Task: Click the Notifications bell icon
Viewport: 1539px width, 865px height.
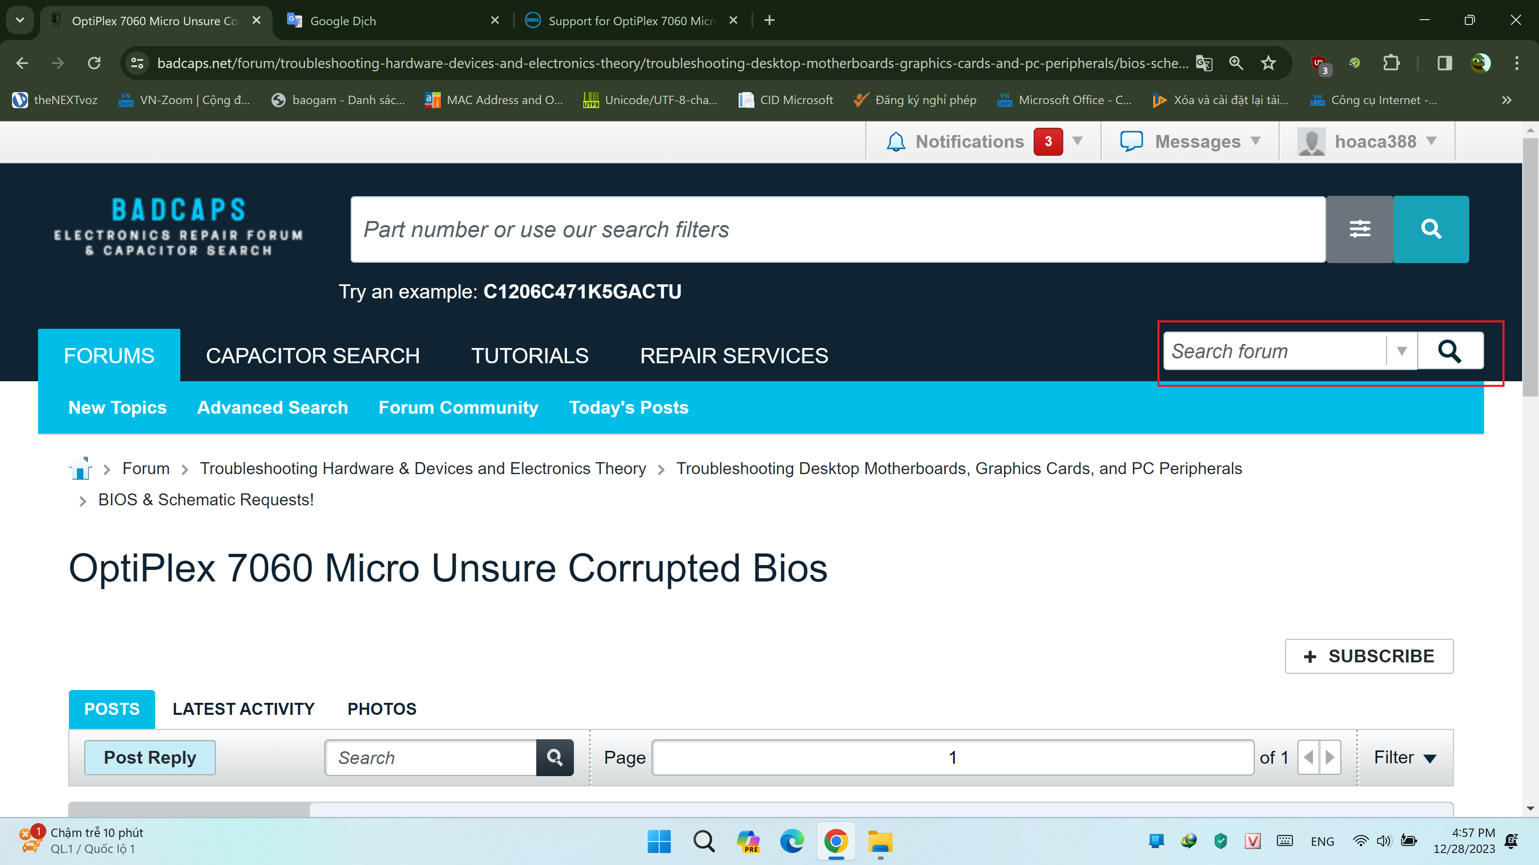Action: coord(896,141)
